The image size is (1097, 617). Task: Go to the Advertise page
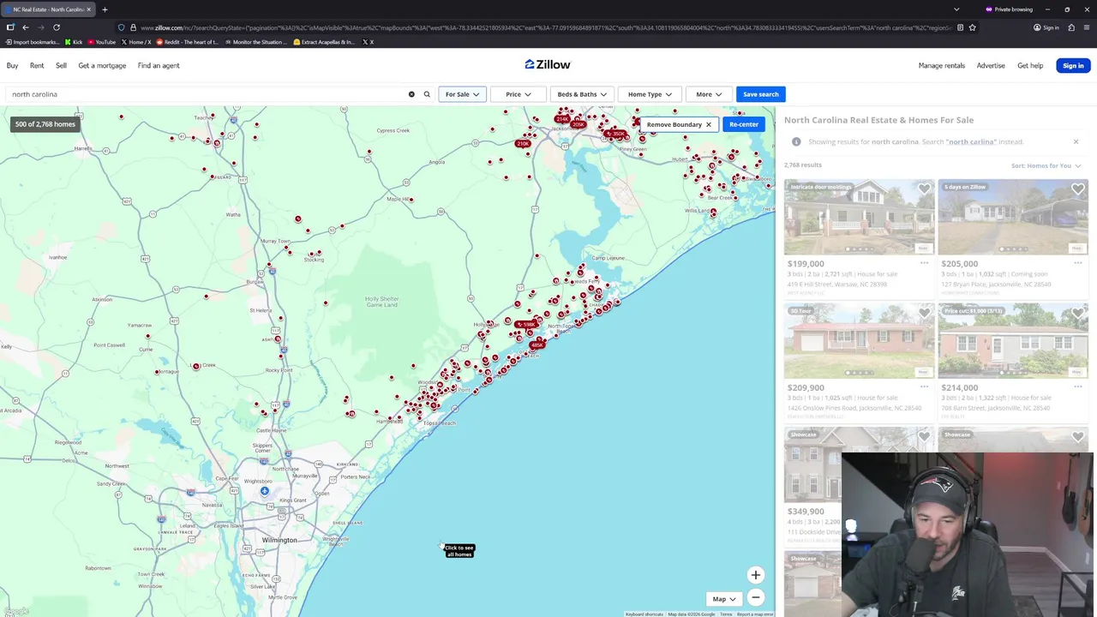click(991, 65)
